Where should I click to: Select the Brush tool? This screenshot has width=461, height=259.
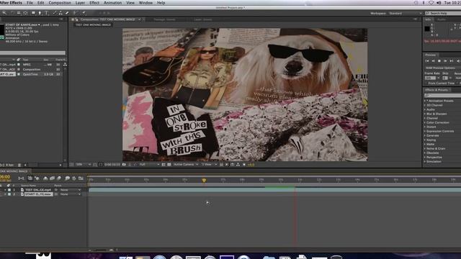pos(55,13)
